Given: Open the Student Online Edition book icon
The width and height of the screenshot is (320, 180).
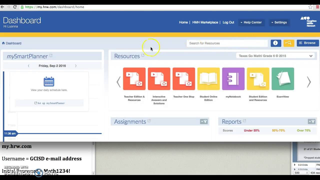Looking at the screenshot, I should 208,79.
